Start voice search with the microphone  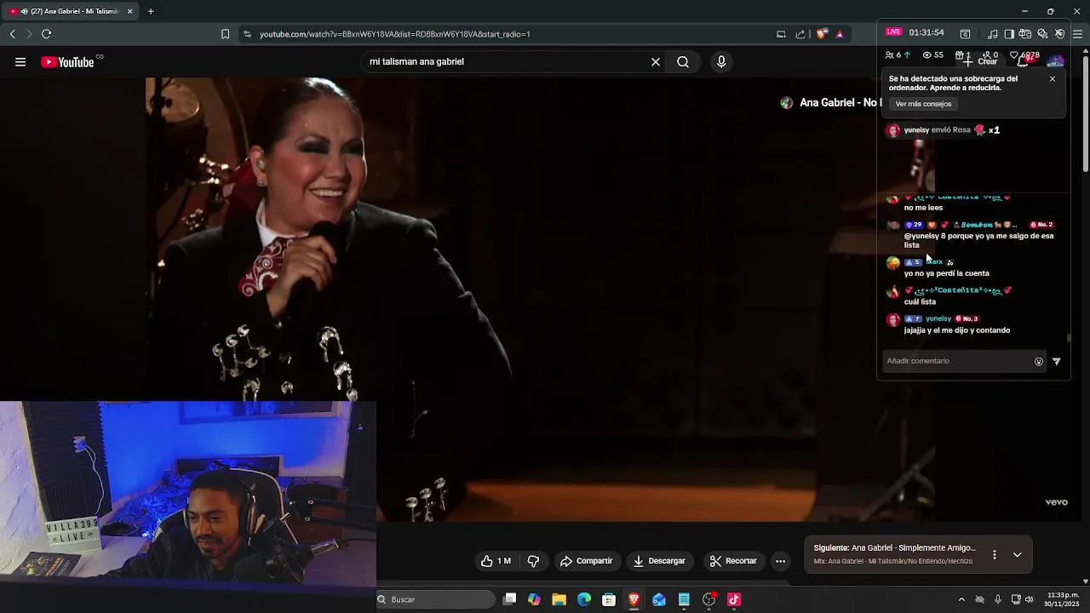[721, 62]
